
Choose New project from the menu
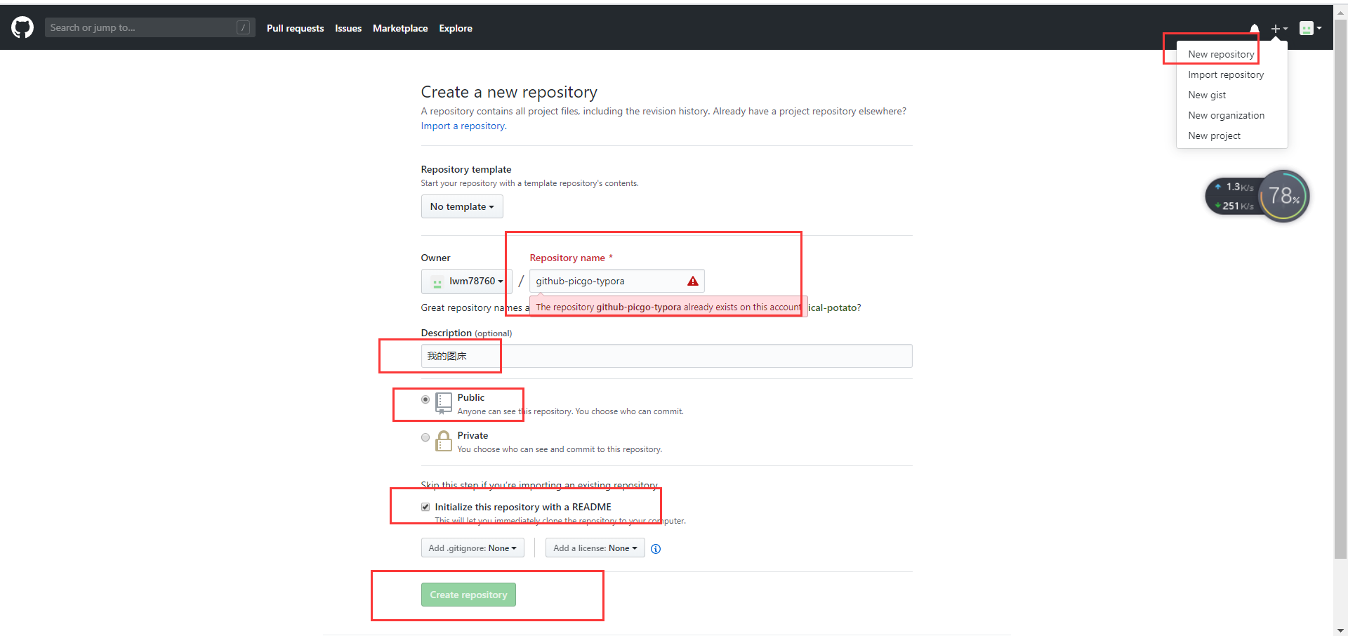coord(1214,135)
